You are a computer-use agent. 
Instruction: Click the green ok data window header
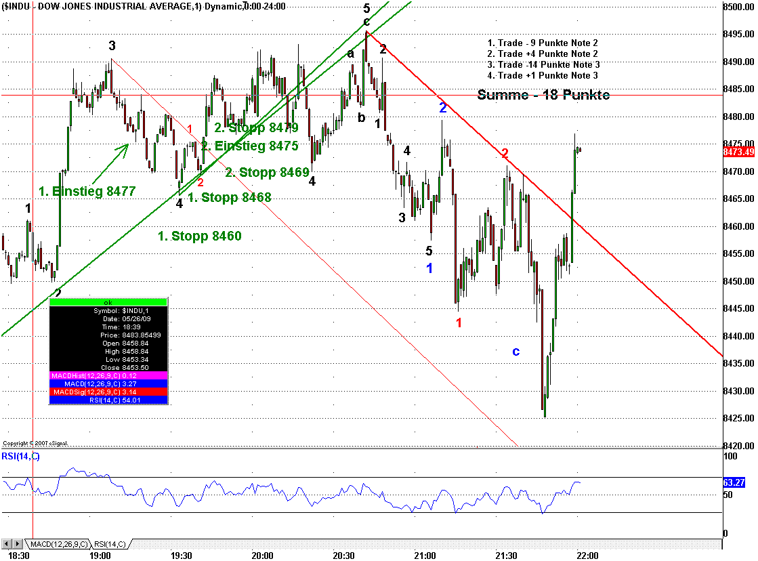pos(108,302)
